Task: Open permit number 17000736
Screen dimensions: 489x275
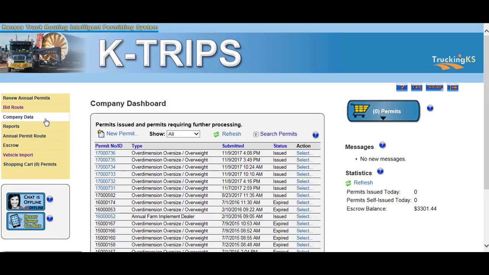Action: 105,153
